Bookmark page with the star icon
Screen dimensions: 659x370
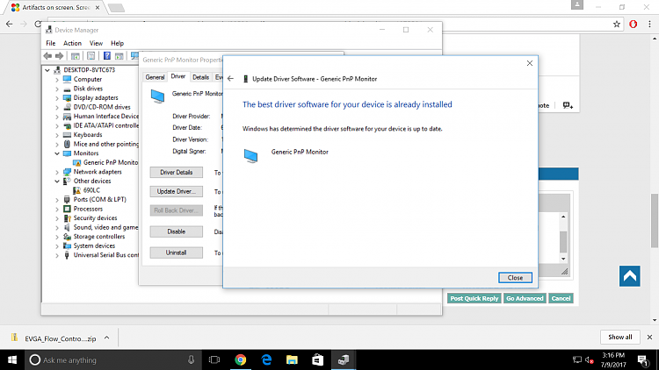(x=617, y=25)
